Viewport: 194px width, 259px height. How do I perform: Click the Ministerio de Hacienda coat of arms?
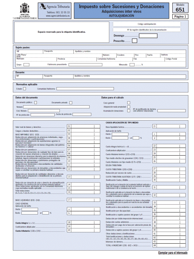click(24, 8)
